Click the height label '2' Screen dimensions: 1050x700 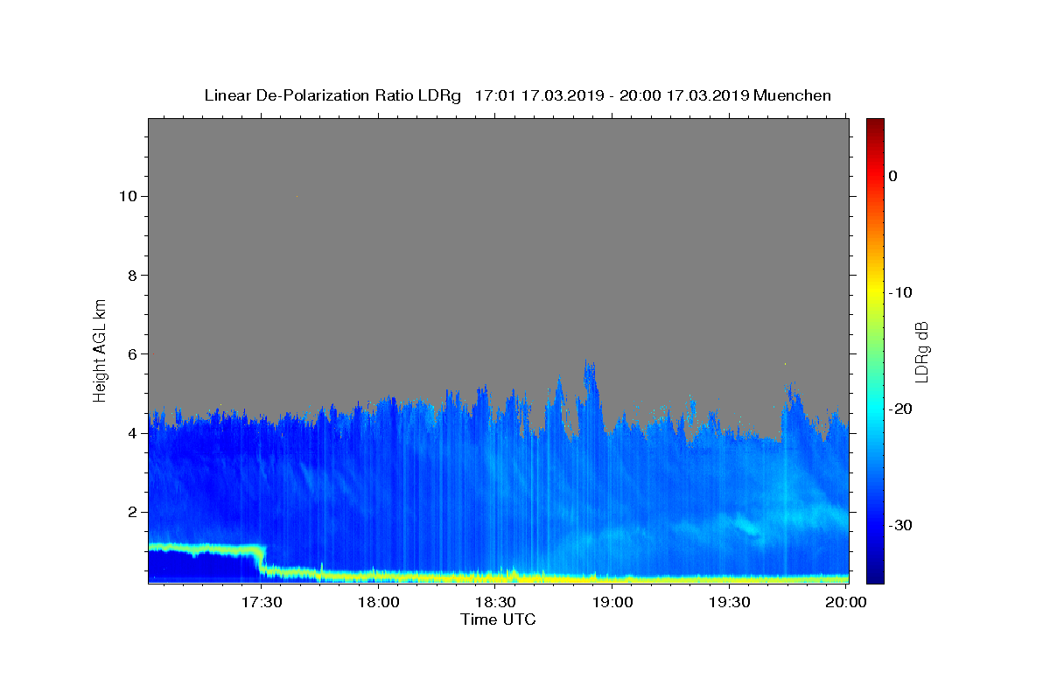tap(134, 512)
